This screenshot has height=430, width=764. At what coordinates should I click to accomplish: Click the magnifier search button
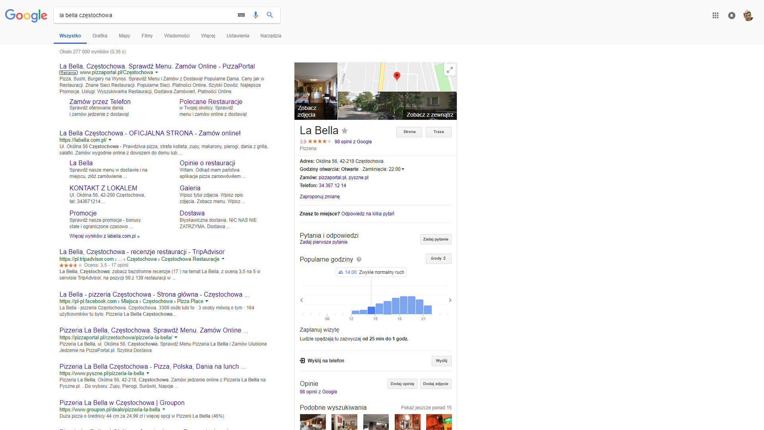tap(270, 15)
